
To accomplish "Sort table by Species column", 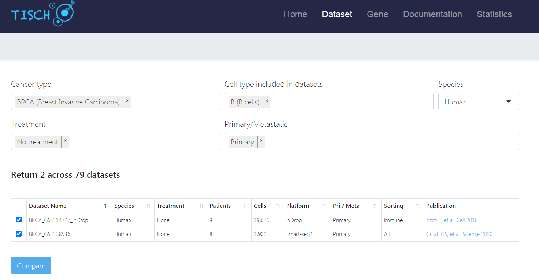I will (x=133, y=206).
